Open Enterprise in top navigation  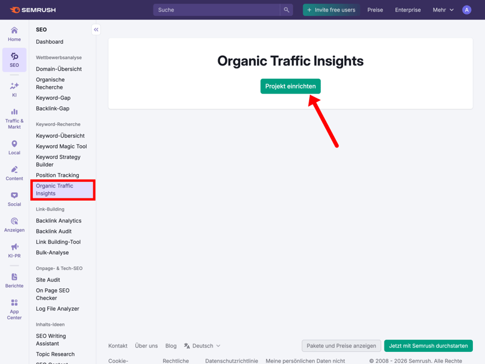407,10
